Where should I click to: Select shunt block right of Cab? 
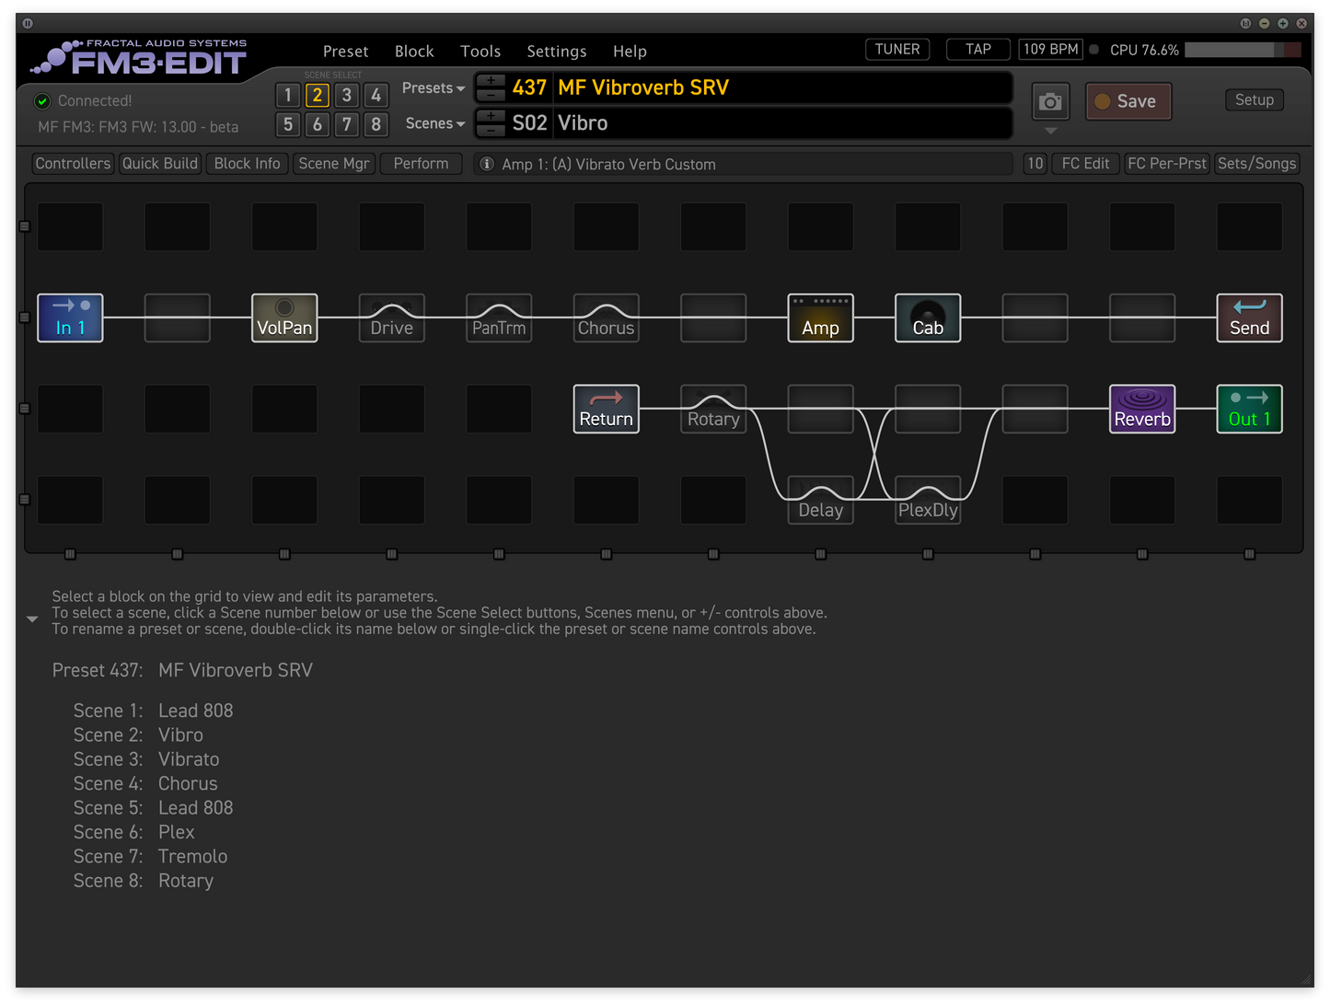pos(1035,318)
